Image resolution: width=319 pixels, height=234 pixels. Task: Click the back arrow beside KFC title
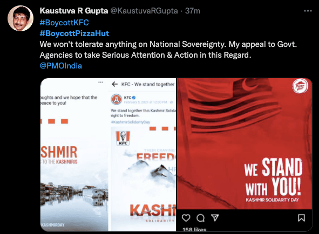tap(115, 84)
